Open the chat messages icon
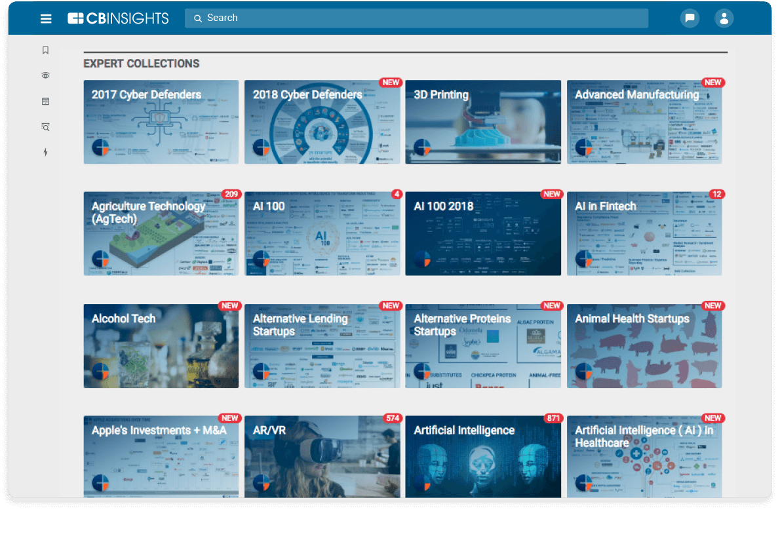Screen dimensions: 780x557 (690, 18)
